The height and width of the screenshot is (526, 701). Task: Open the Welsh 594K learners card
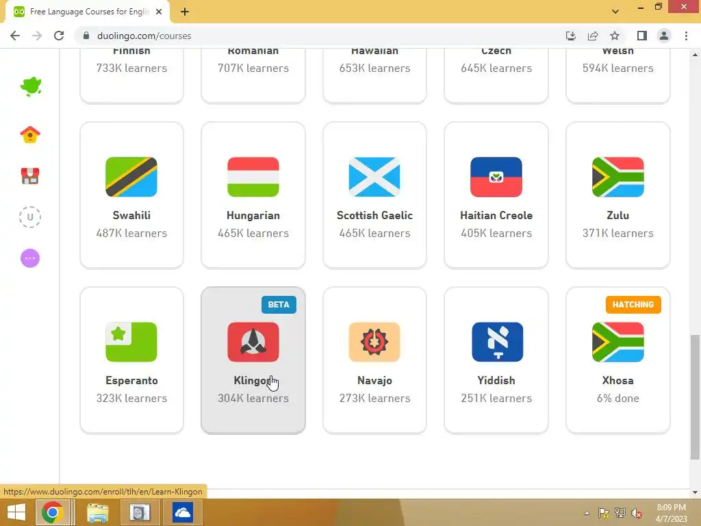(x=618, y=75)
